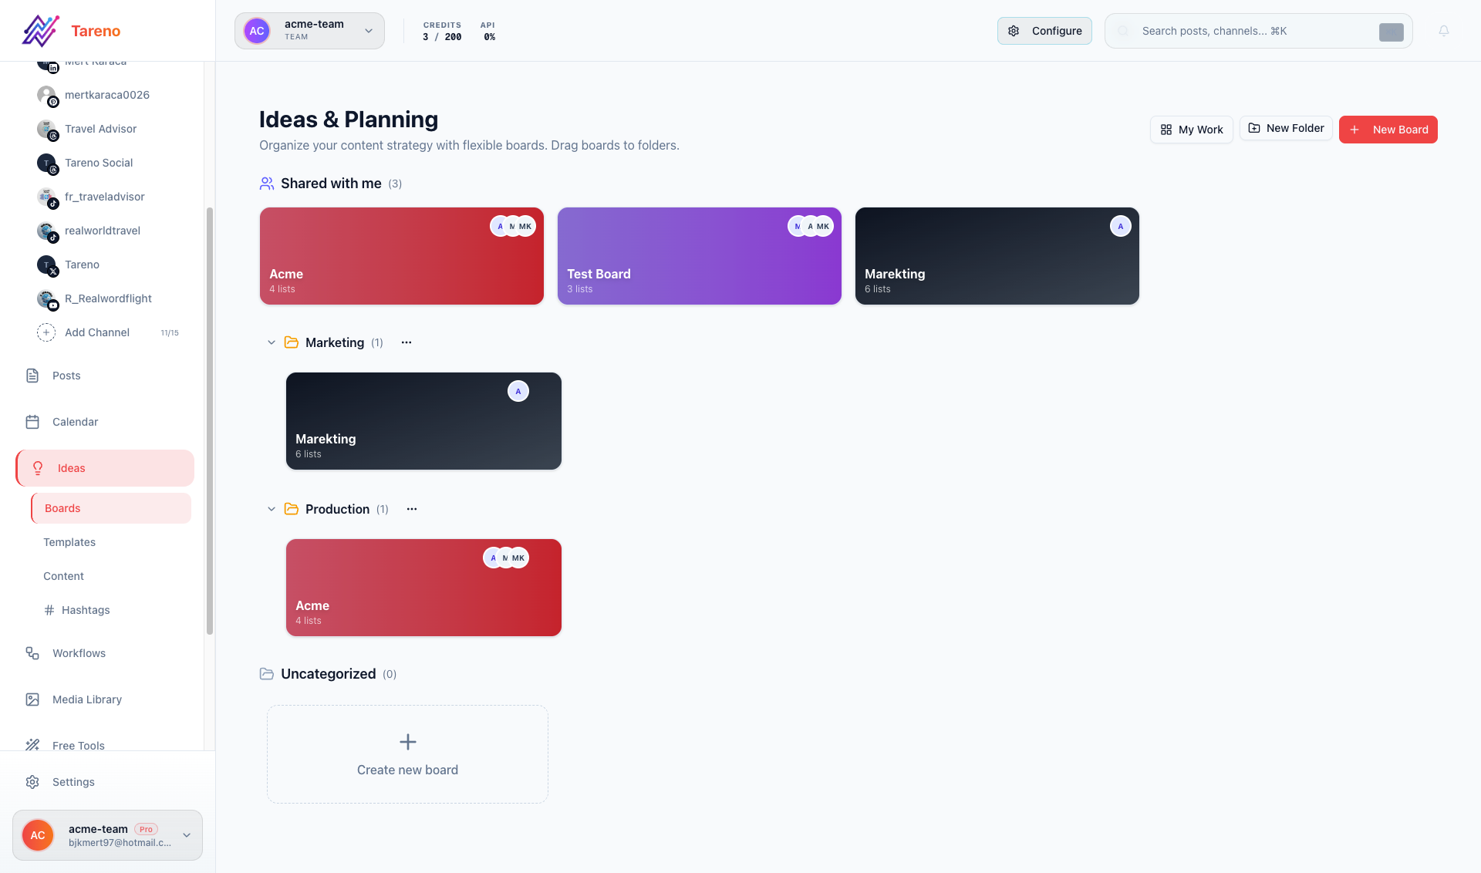Screen dimensions: 1481x873
Task: Open the Hashtags section
Action: (x=85, y=609)
